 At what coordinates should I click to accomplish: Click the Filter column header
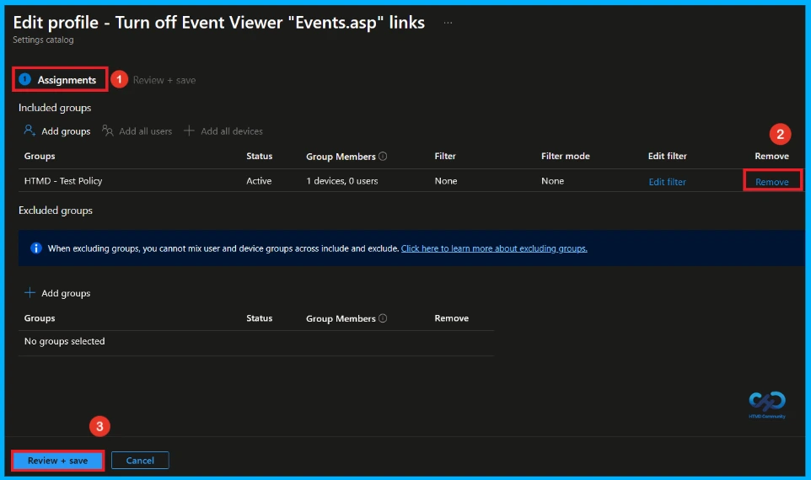(x=445, y=156)
